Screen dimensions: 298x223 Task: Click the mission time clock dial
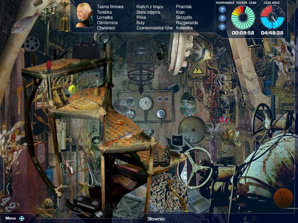point(272,17)
